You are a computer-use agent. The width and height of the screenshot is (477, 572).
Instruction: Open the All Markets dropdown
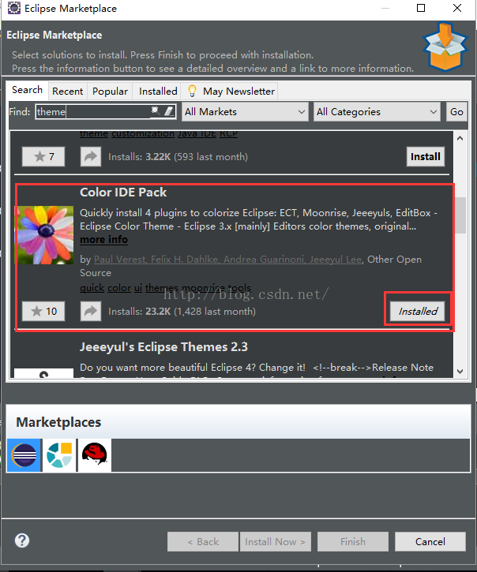pyautogui.click(x=245, y=111)
